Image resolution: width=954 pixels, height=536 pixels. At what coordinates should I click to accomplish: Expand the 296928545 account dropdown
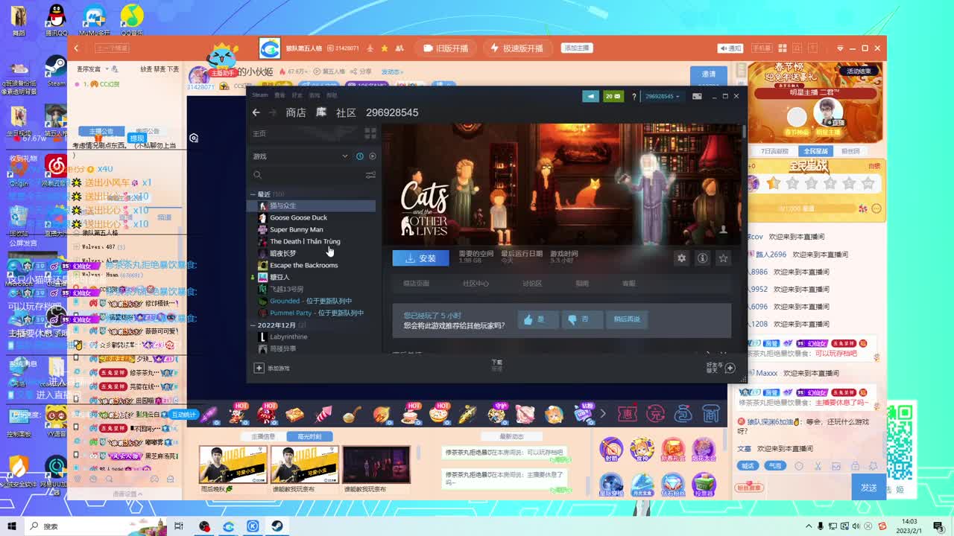662,96
